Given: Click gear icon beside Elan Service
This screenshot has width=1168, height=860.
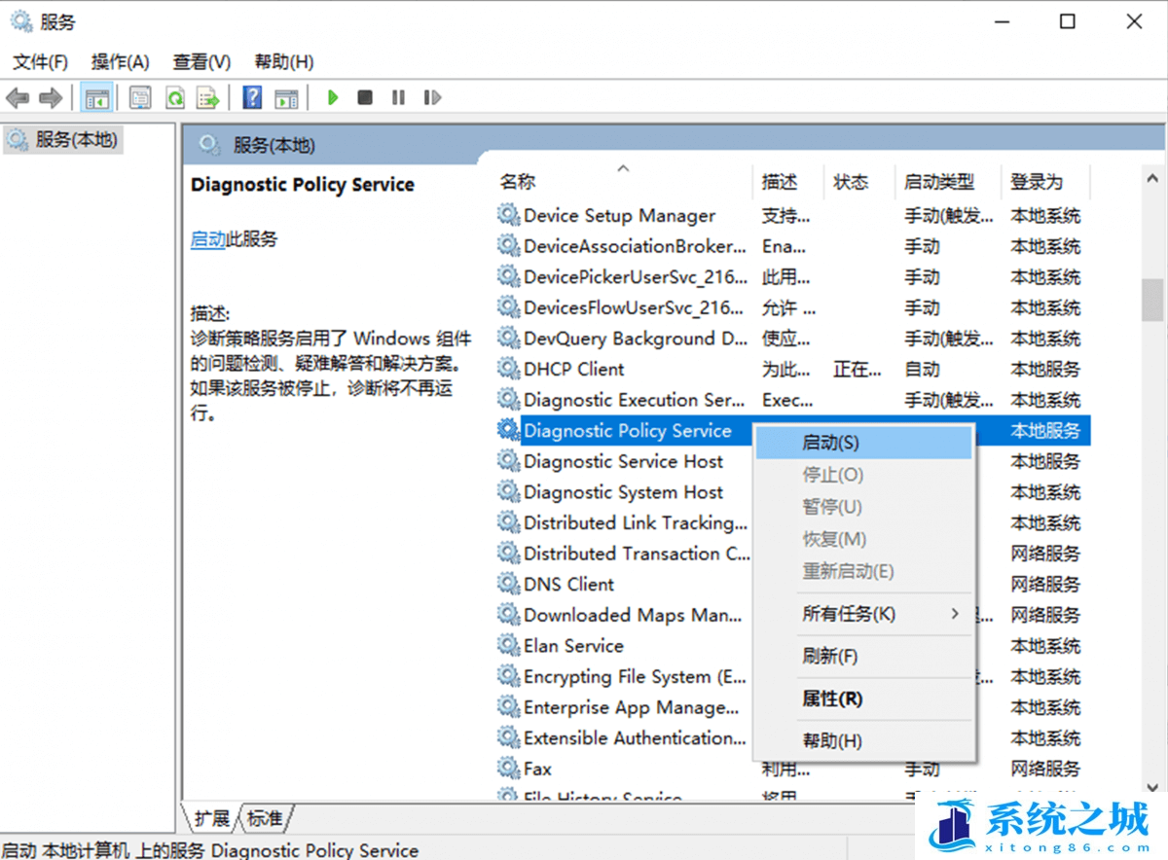Looking at the screenshot, I should [x=508, y=645].
